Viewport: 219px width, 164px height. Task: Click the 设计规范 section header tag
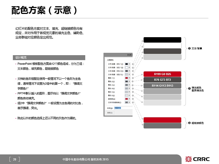point(21,58)
